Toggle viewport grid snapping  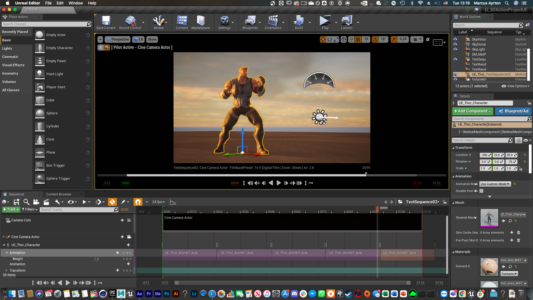pyautogui.click(x=358, y=39)
